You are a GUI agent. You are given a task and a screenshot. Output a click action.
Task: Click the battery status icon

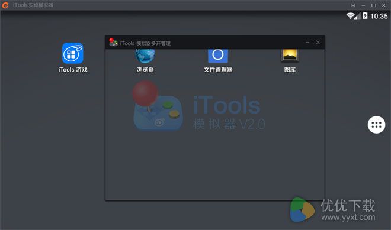tap(365, 15)
